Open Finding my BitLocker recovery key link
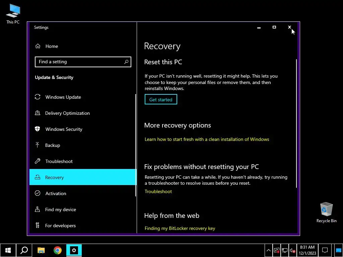343x257 pixels. 180,228
